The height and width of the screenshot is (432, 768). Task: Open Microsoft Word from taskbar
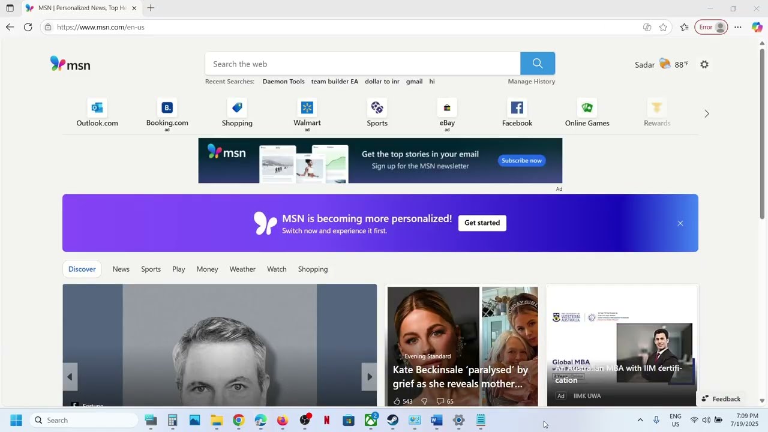click(437, 420)
